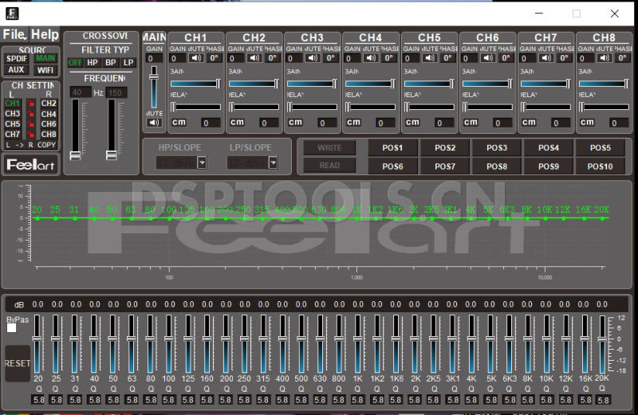Screen dimensions: 638x415
Task: Open the File menu
Action: tap(14, 34)
